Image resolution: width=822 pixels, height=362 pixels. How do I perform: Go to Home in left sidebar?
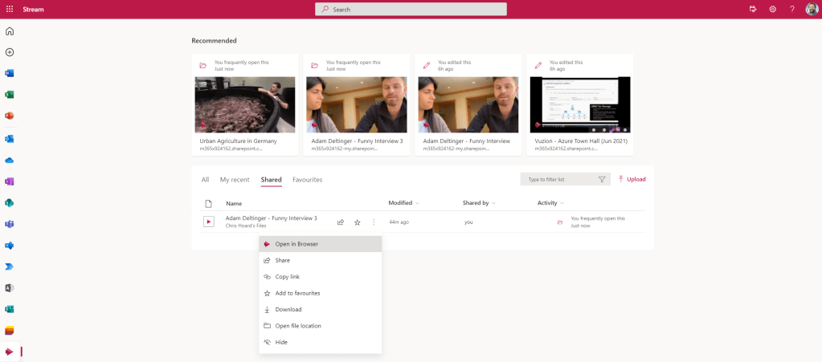click(x=10, y=31)
